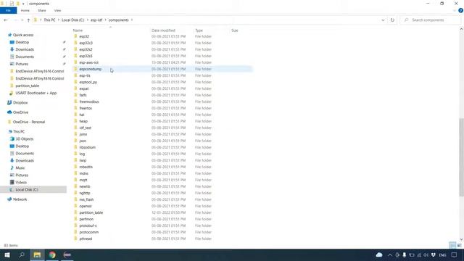
Task: Select This PC in the breadcrumb
Action: 49,20
